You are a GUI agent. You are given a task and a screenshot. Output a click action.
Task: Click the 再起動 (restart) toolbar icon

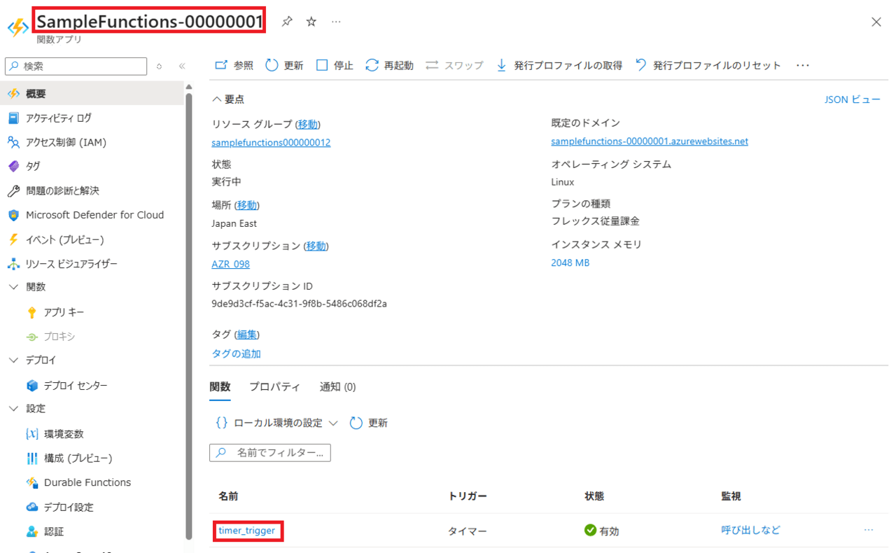click(x=372, y=65)
